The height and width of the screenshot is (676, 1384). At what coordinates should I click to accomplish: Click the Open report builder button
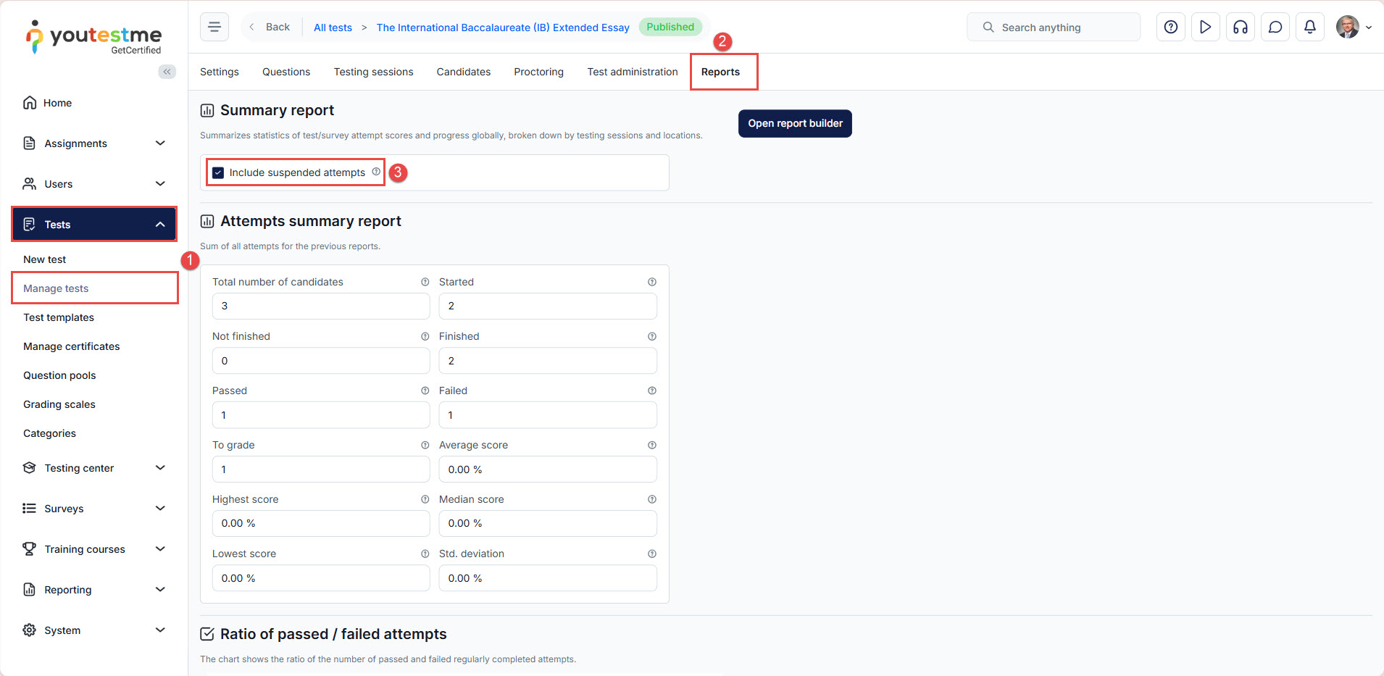click(x=795, y=123)
